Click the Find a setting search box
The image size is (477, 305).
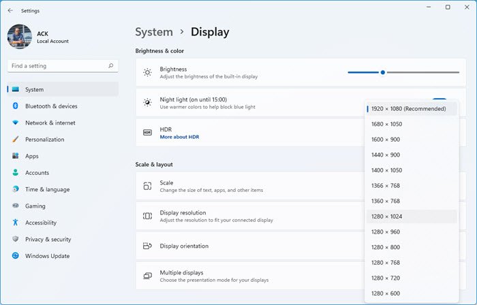[x=58, y=66]
